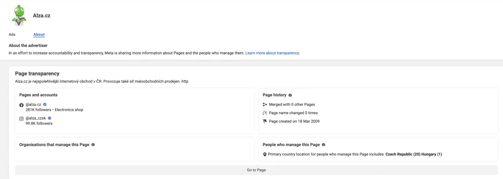
Task: Click info icon beside Page history
Action: pyautogui.click(x=290, y=95)
